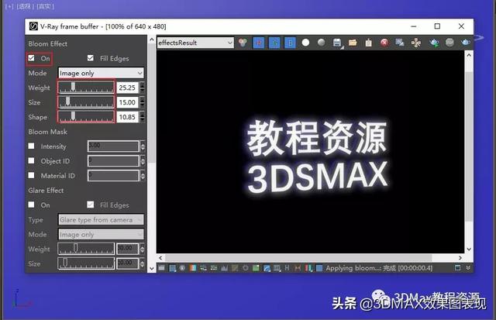Turn on the Glare Effect On checkbox
The height and width of the screenshot is (320, 496).
pyautogui.click(x=31, y=205)
